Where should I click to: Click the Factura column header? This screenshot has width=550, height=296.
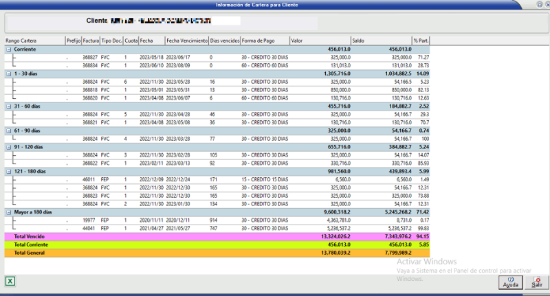coord(91,41)
